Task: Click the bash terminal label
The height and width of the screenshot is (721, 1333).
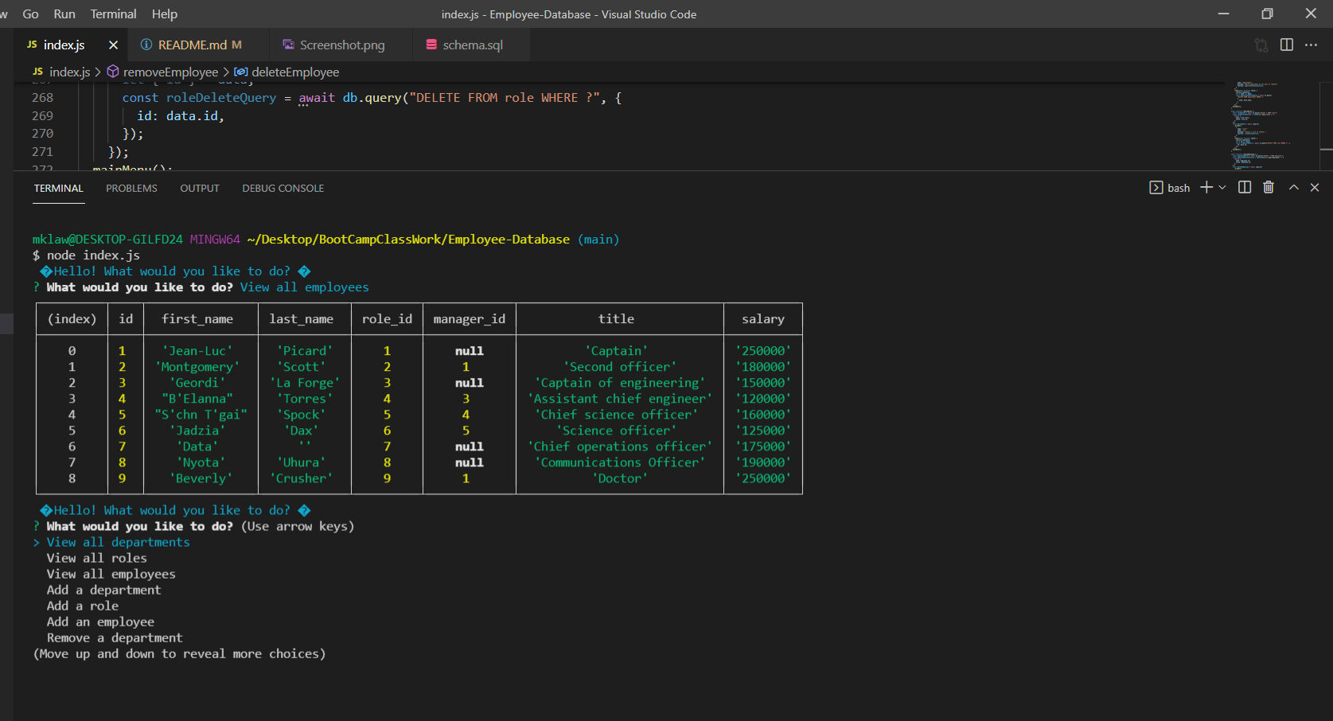Action: (x=1179, y=188)
